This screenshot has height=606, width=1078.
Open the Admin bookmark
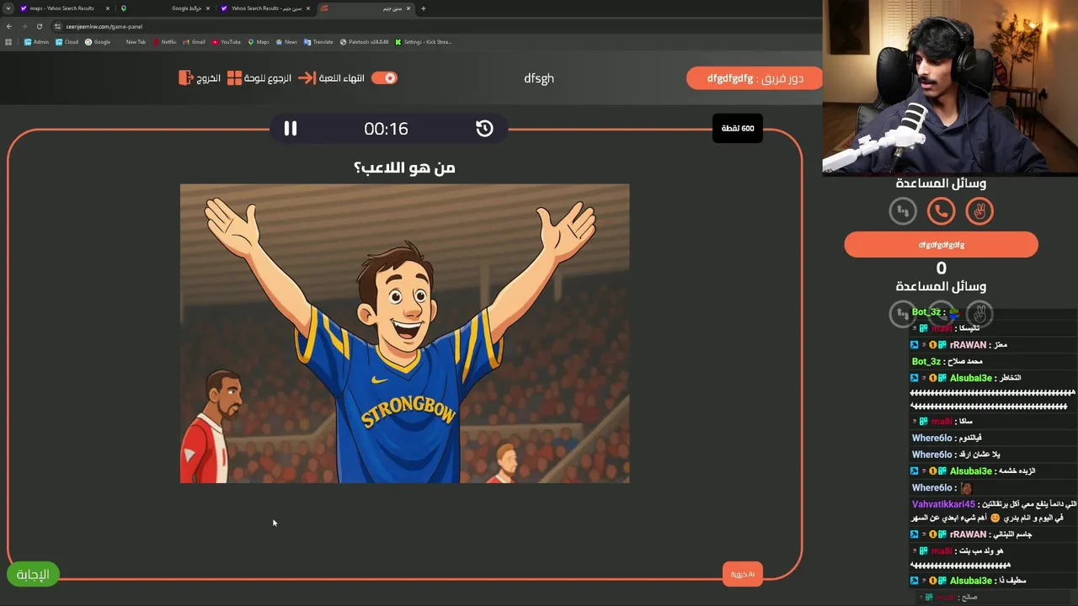pos(36,42)
